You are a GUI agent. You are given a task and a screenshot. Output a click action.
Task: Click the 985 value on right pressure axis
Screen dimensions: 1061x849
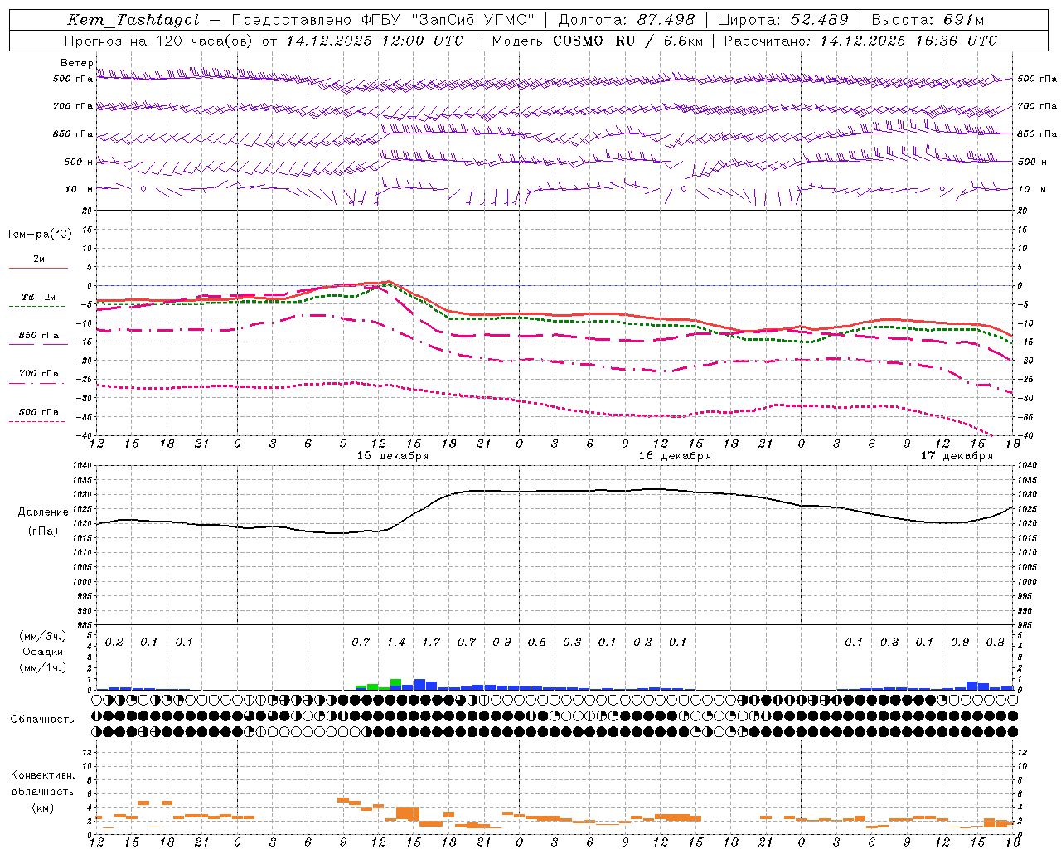pyautogui.click(x=1026, y=625)
